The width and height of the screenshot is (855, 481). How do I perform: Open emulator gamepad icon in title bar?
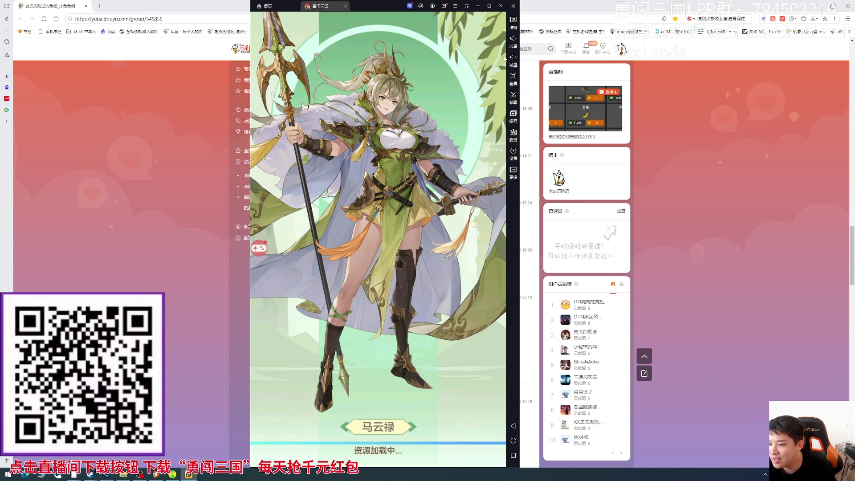point(421,6)
